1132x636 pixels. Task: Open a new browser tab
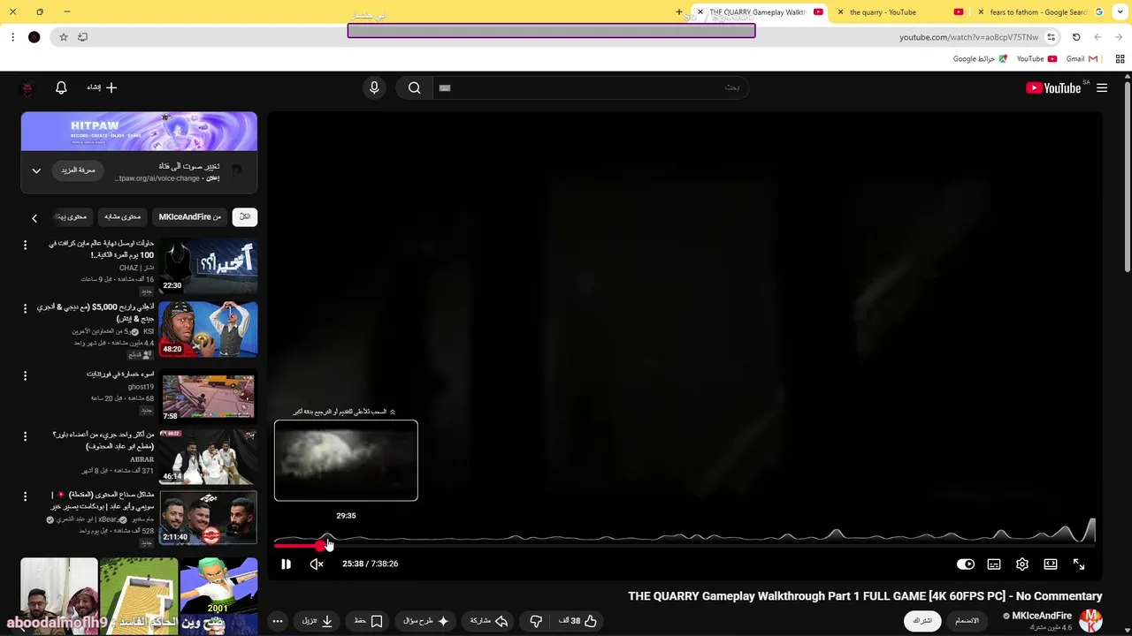click(x=679, y=12)
